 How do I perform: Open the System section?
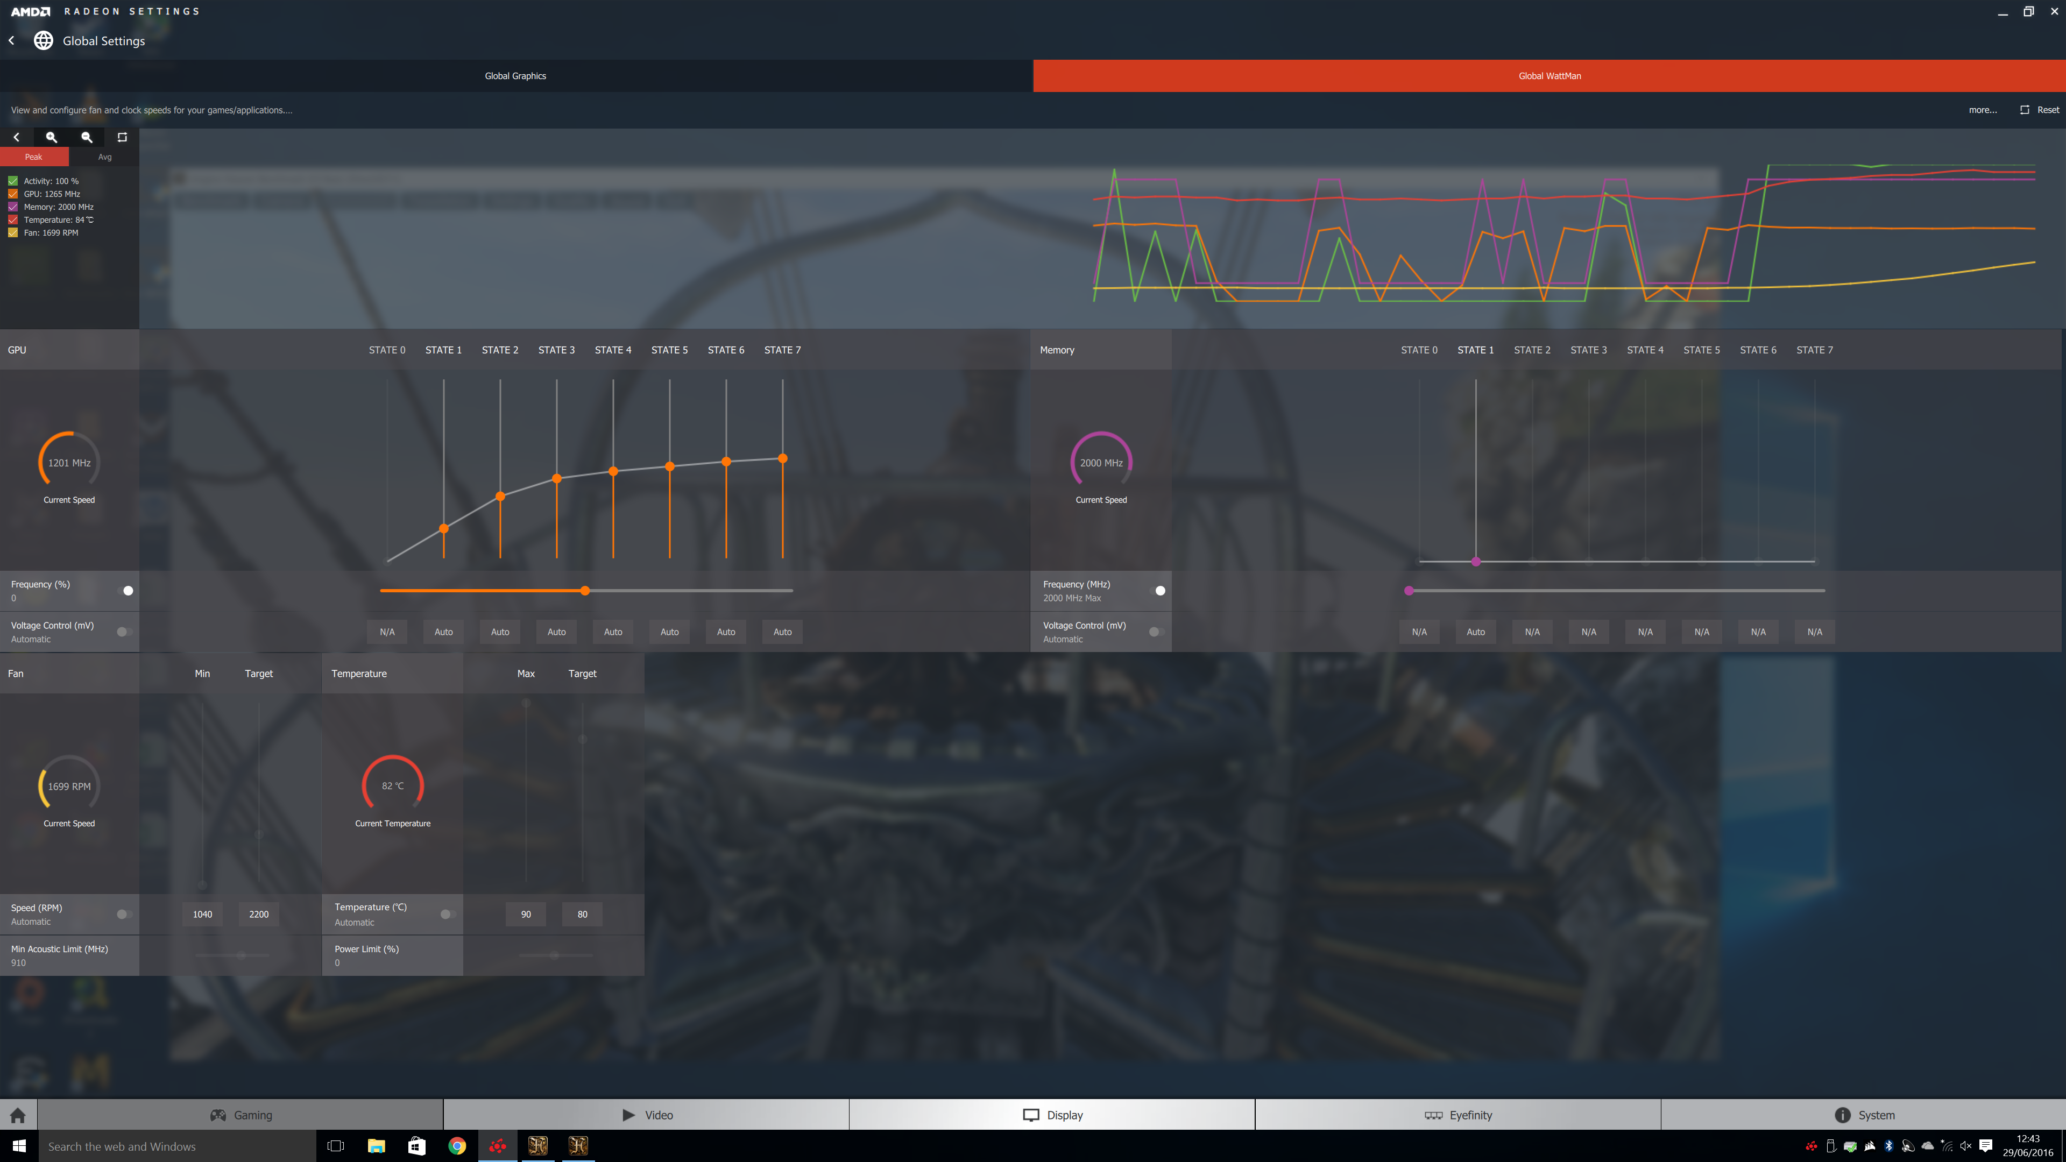(1864, 1116)
